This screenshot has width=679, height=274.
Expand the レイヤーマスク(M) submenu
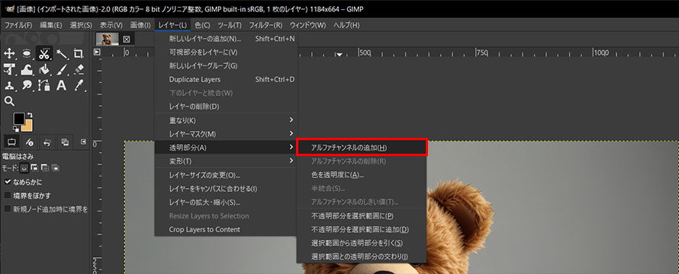226,133
